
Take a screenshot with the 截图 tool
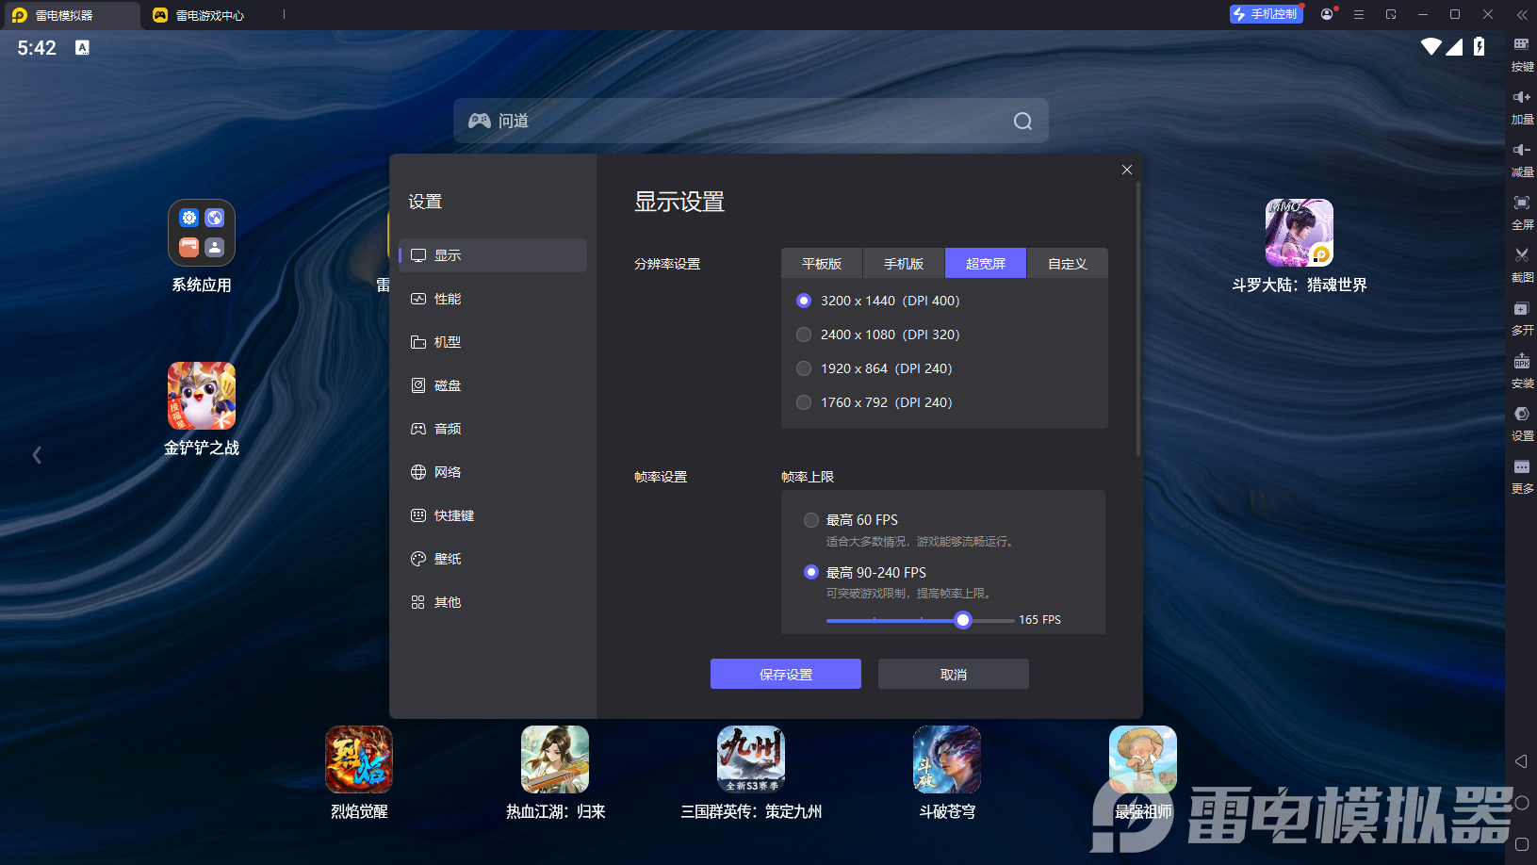1522,265
